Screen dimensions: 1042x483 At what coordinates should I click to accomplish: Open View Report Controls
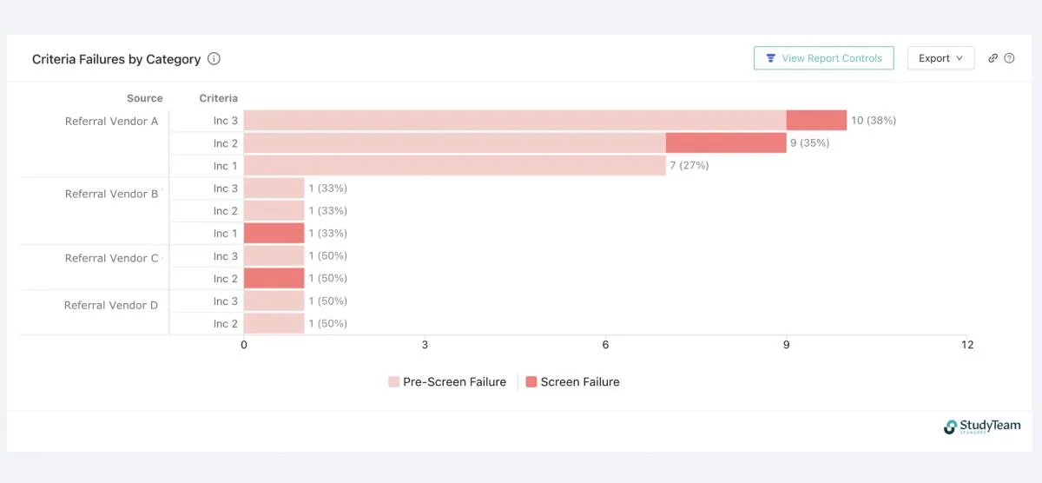823,58
